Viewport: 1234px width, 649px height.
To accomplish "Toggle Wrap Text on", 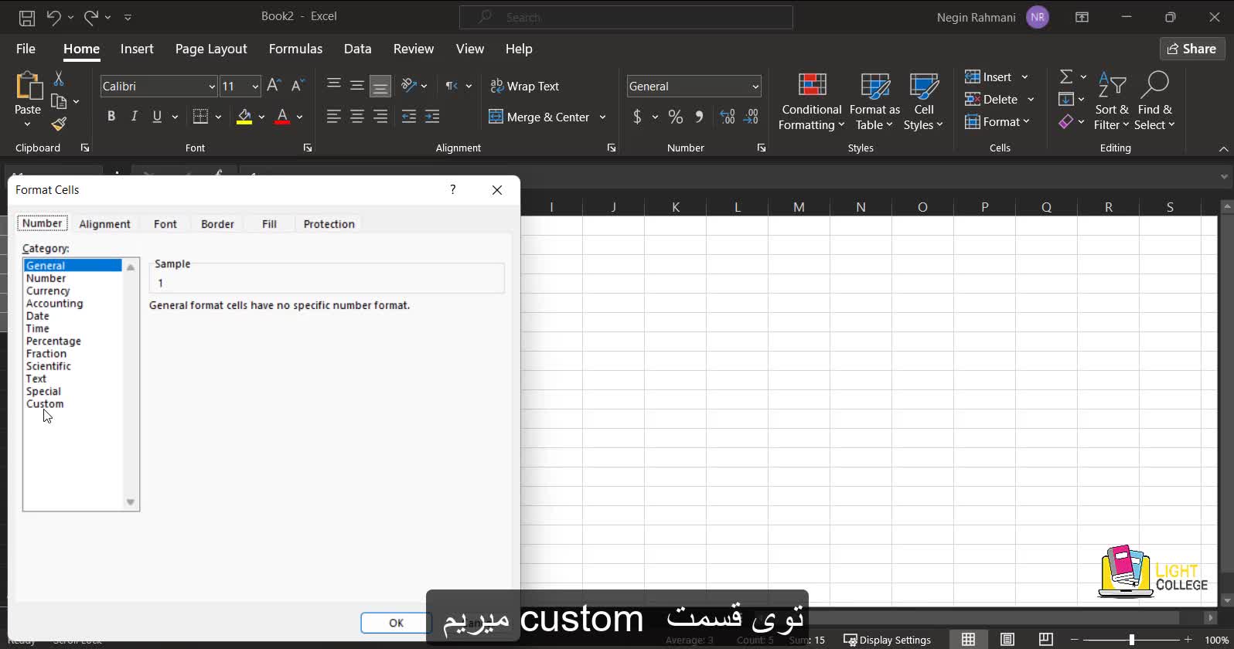I will tap(525, 86).
